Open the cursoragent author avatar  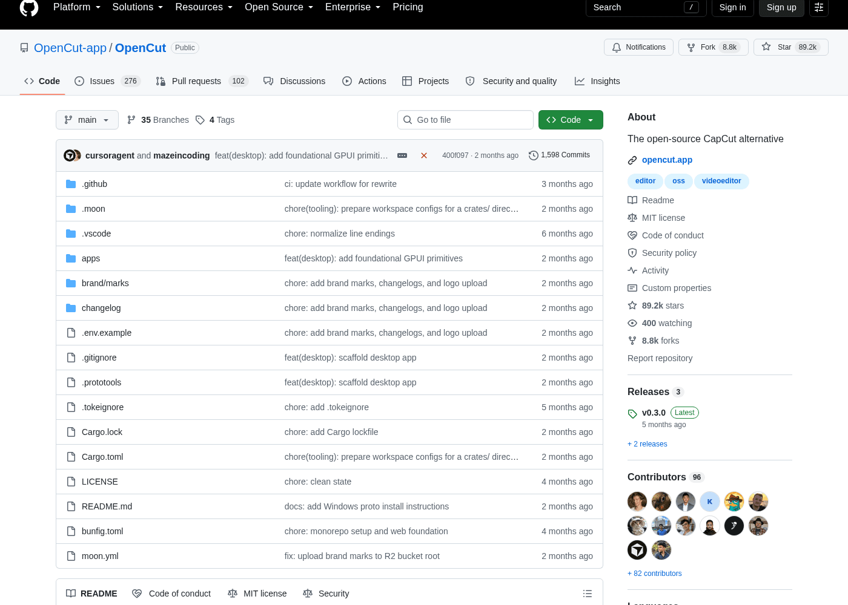pyautogui.click(x=69, y=155)
